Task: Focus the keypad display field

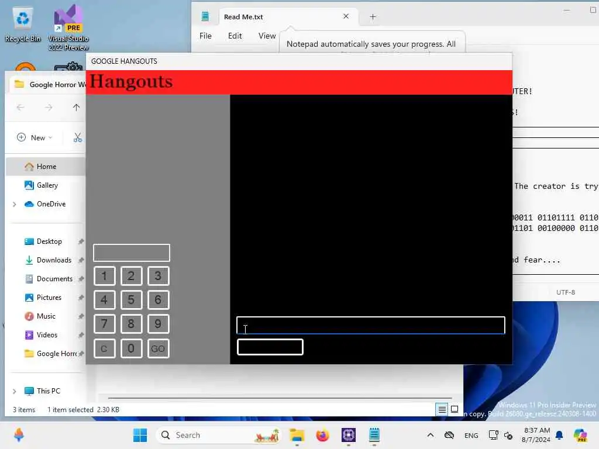Action: point(132,253)
